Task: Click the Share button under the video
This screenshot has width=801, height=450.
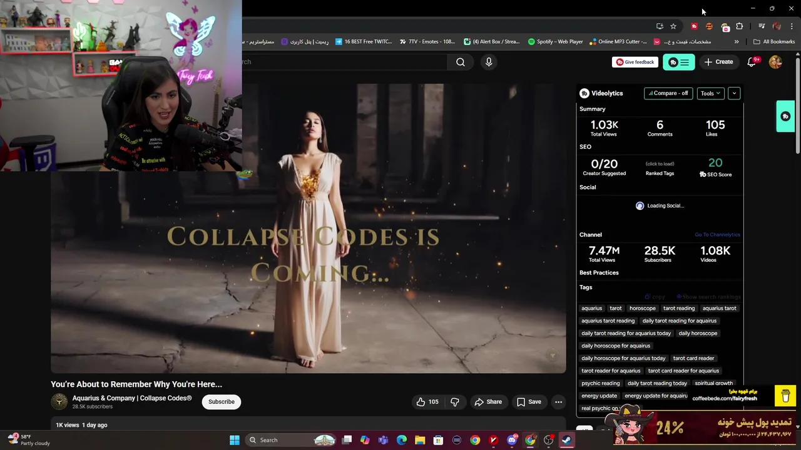Action: click(x=487, y=402)
